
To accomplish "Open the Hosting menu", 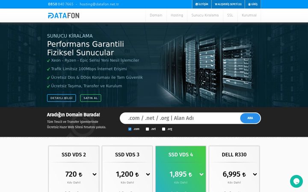I will coord(177,15).
